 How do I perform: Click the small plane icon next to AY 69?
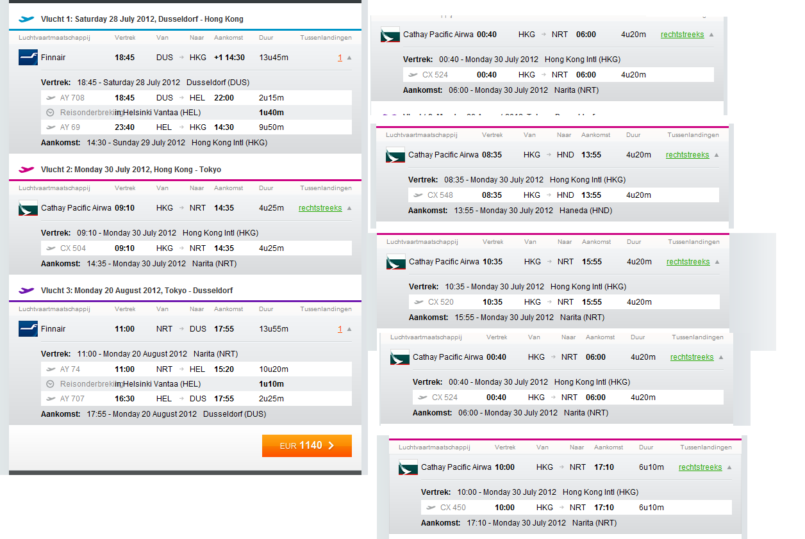[51, 127]
